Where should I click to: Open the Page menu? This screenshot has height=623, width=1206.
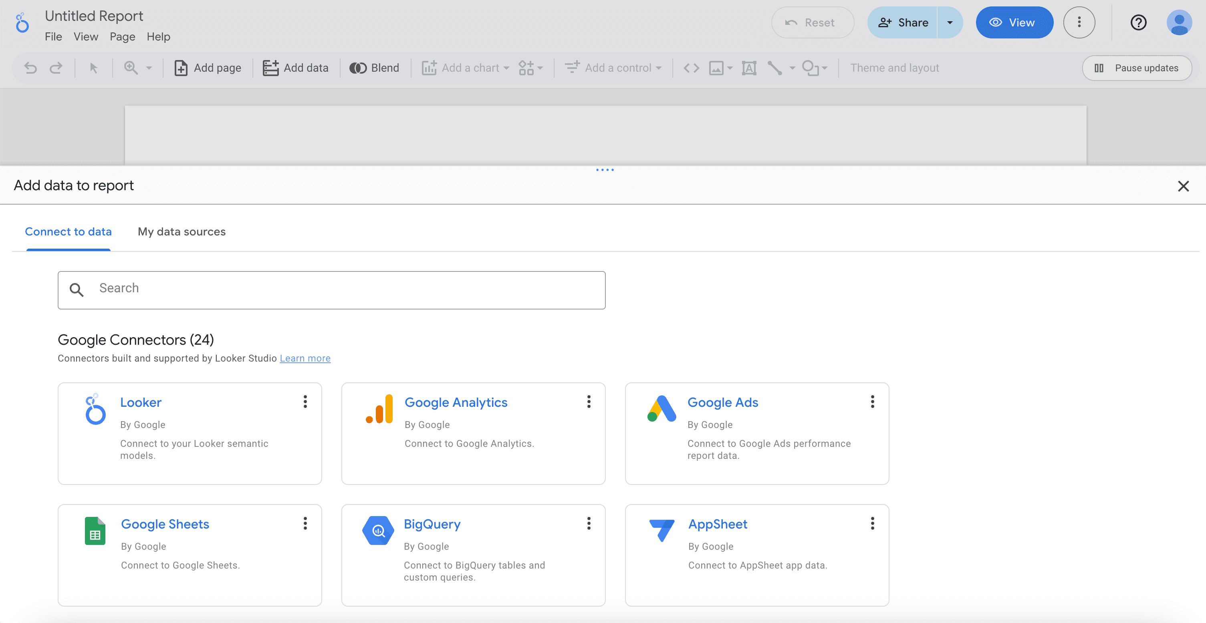(x=122, y=36)
